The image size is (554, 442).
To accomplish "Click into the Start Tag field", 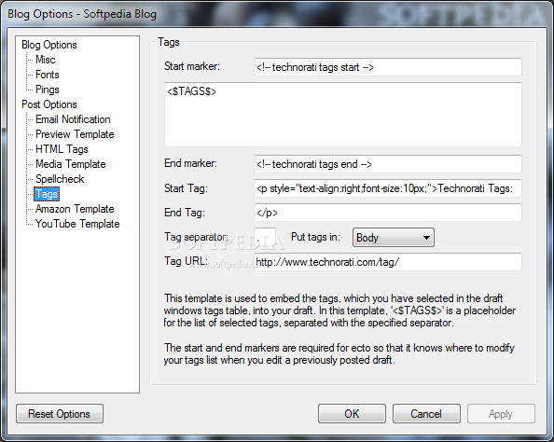I will pyautogui.click(x=388, y=188).
